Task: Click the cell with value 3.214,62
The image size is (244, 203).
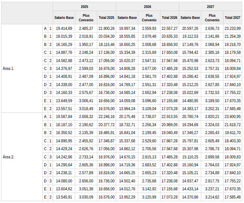Action: coord(212,197)
